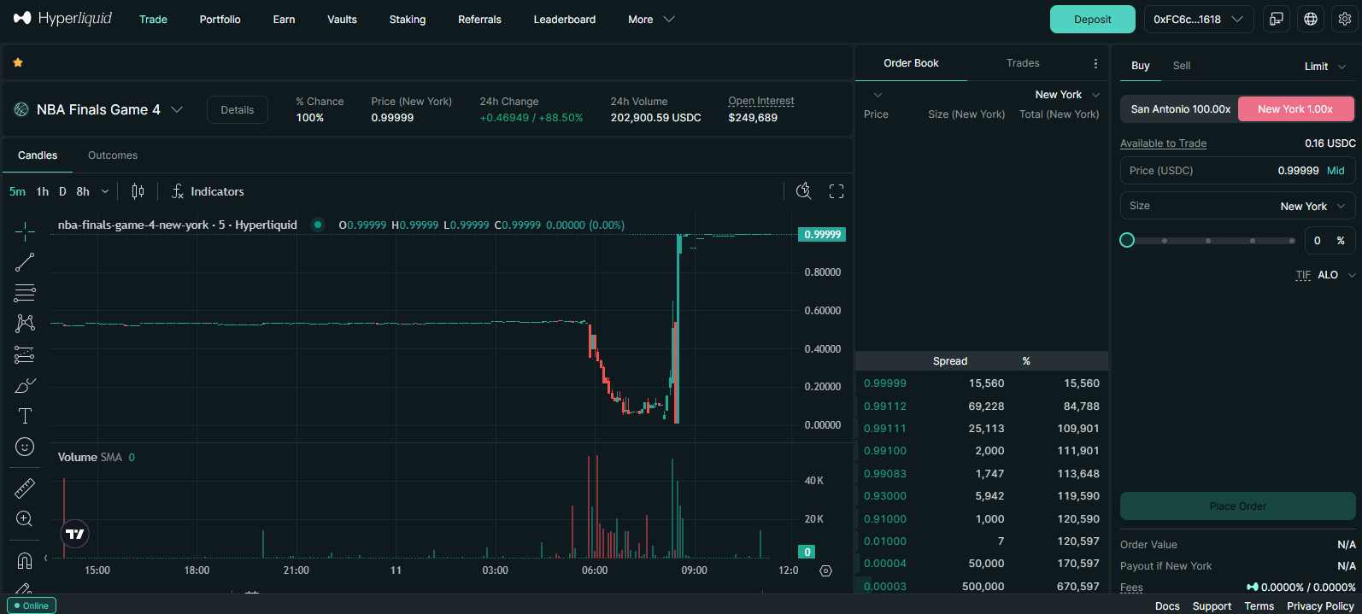Switch to the Trades tab
This screenshot has height=614, width=1362.
click(1023, 63)
